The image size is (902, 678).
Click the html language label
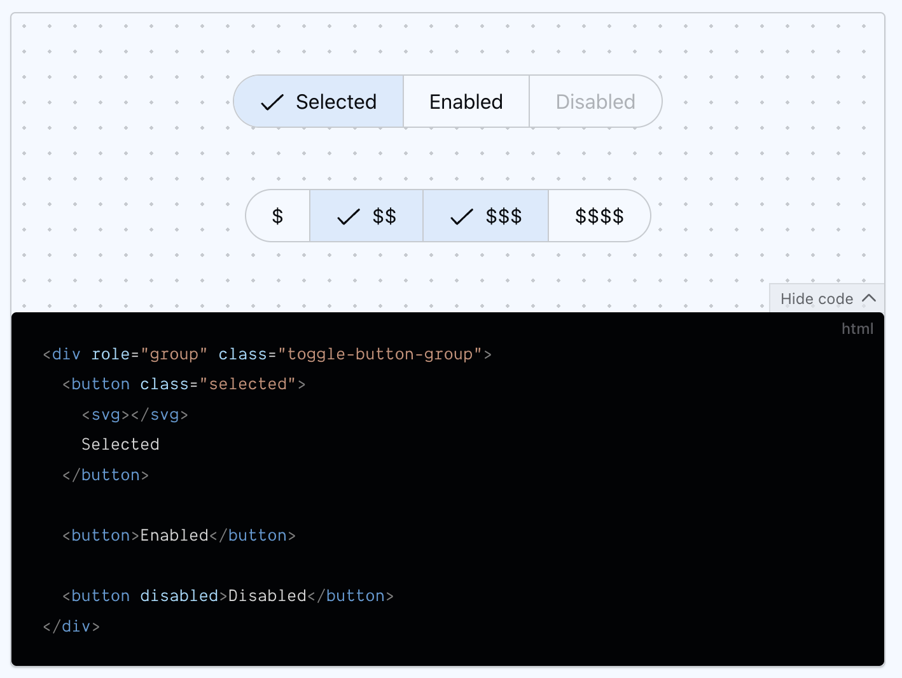click(857, 329)
